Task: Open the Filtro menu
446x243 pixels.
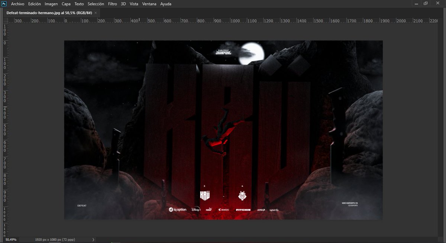Action: pyautogui.click(x=112, y=4)
